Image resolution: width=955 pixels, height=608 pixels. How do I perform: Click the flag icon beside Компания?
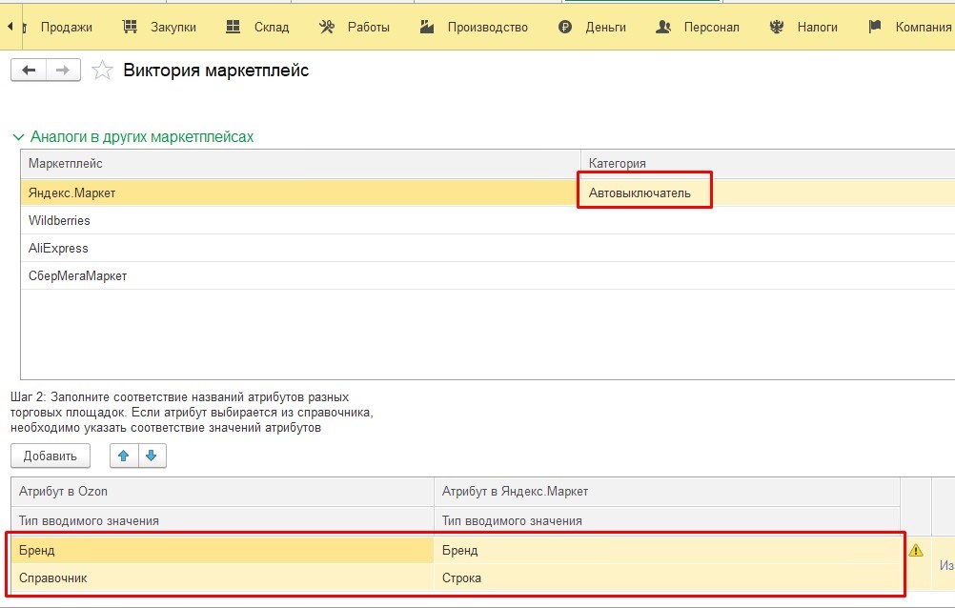(875, 27)
